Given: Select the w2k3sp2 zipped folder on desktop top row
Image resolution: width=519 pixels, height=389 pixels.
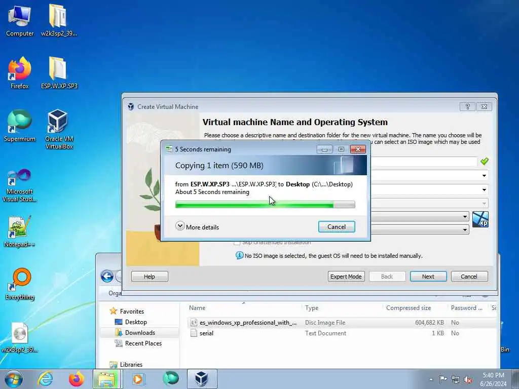Looking at the screenshot, I should pos(59,21).
